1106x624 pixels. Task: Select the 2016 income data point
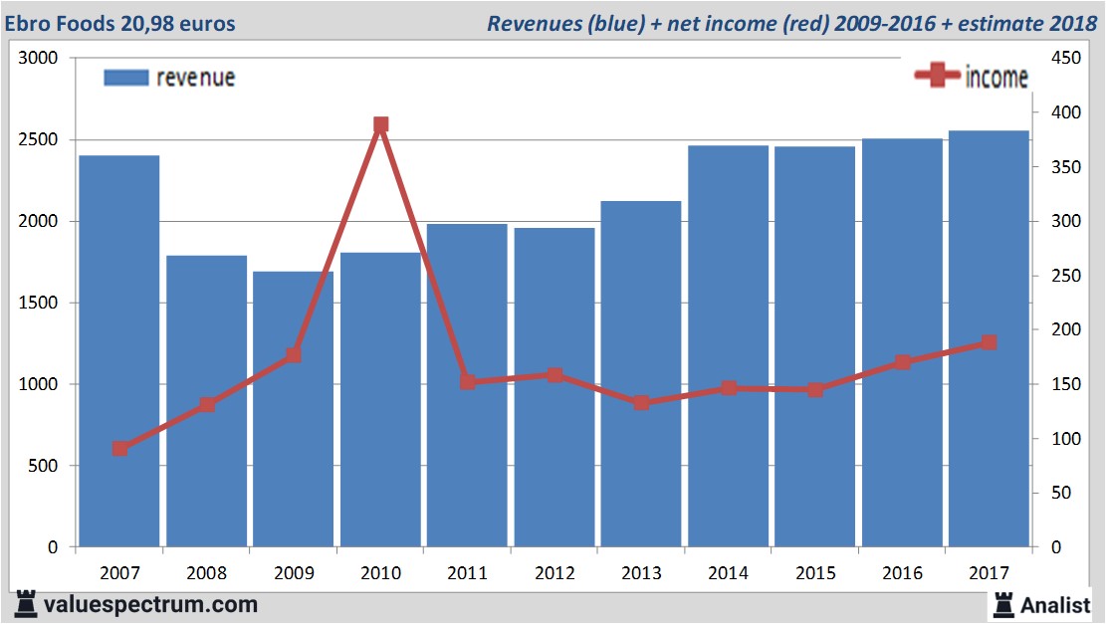tap(902, 362)
